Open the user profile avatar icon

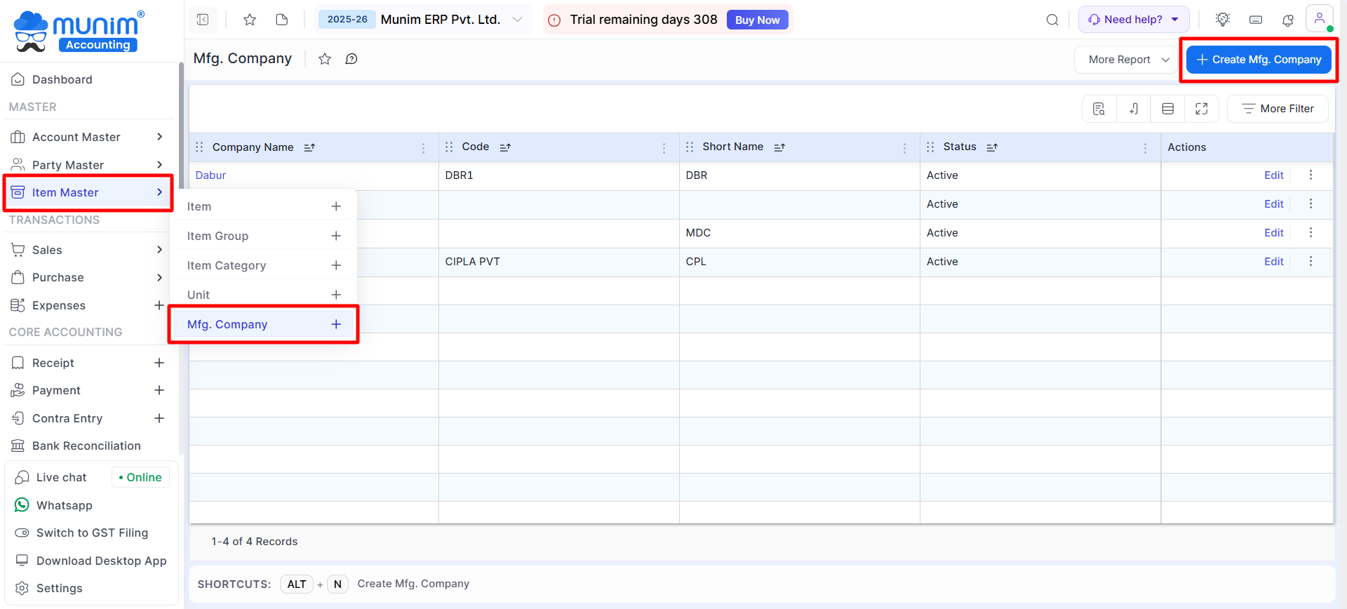pyautogui.click(x=1319, y=19)
